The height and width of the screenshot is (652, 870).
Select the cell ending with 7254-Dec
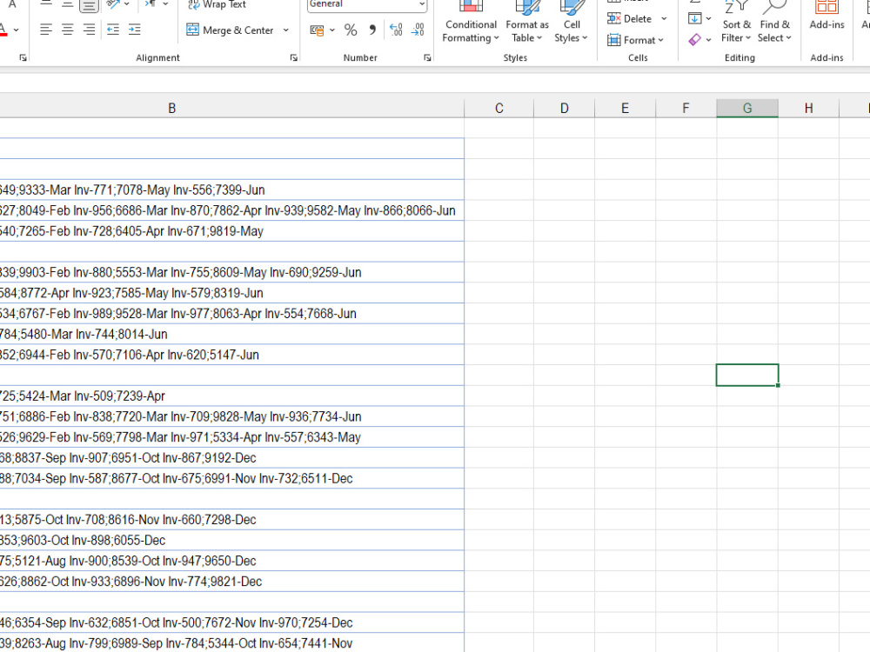tap(232, 623)
